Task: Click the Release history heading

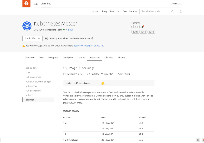Action: 71,111
